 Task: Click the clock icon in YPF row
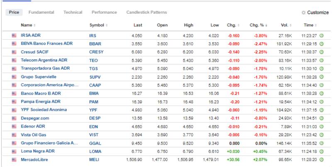[321, 110]
